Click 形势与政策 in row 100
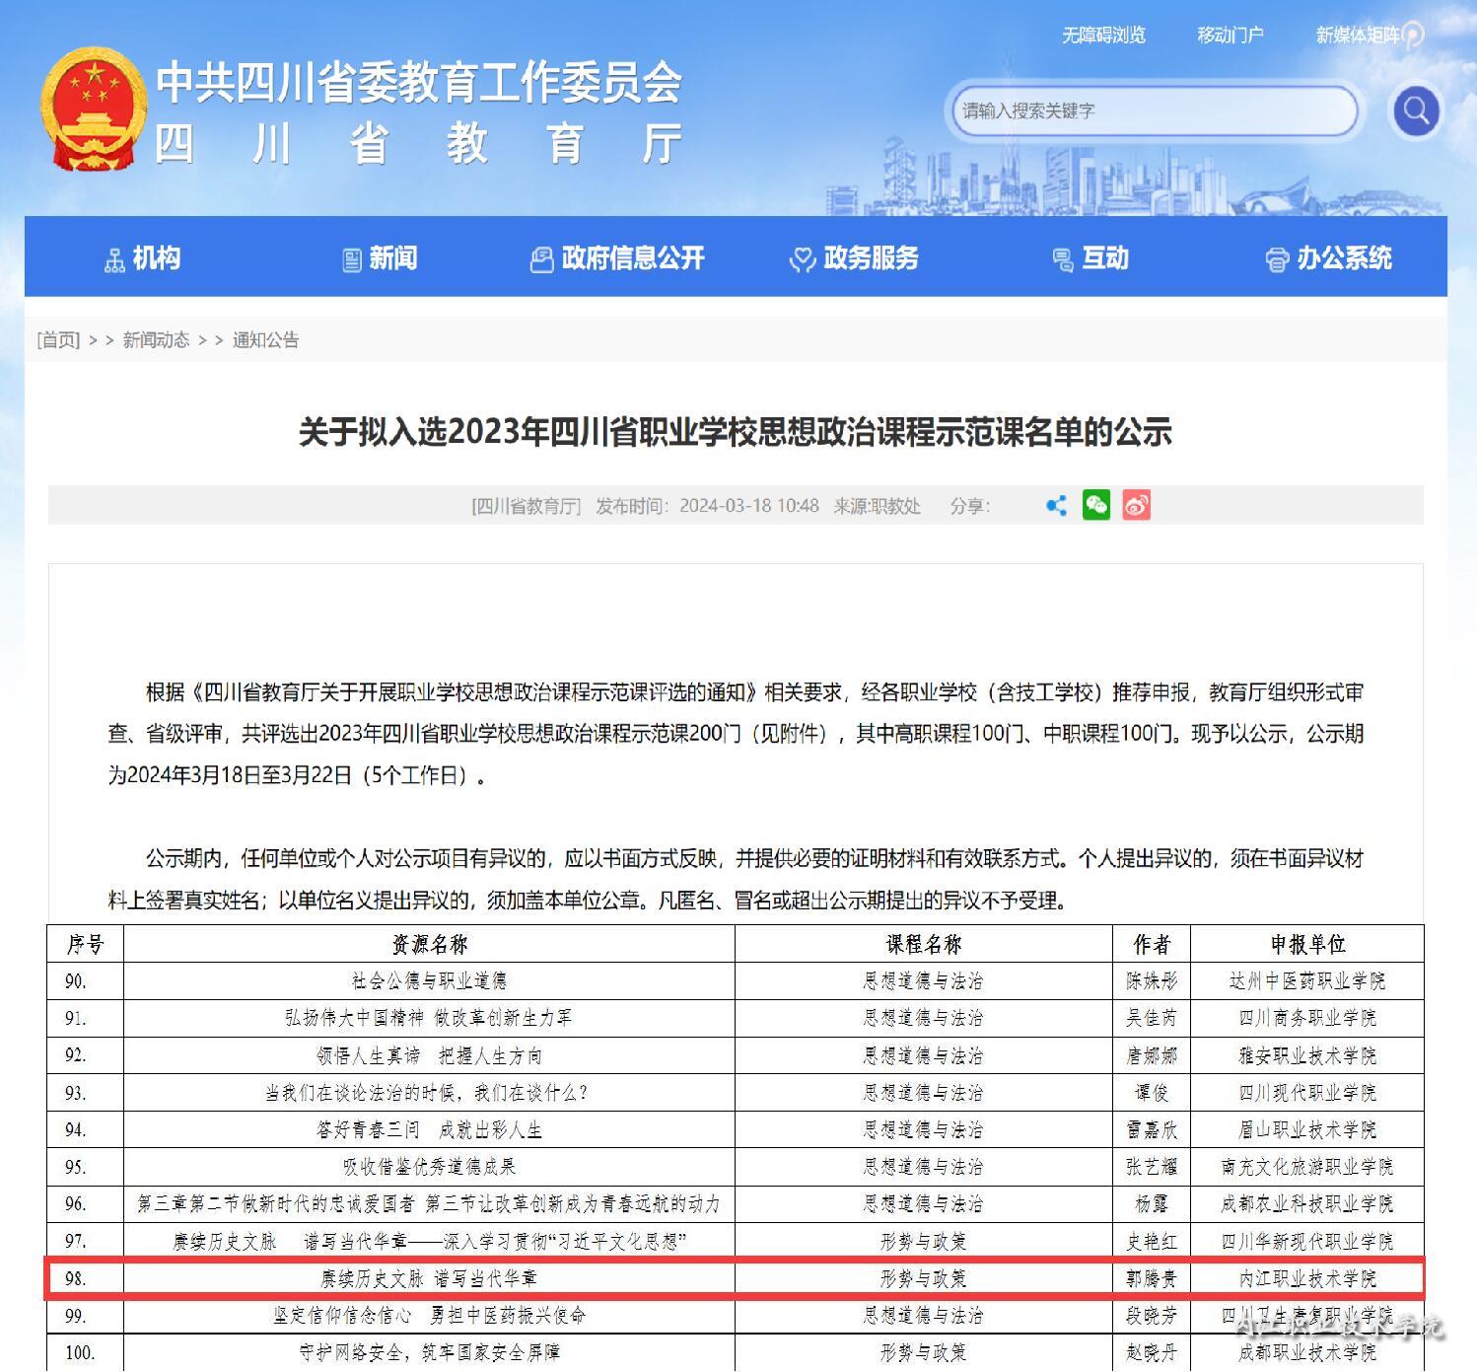The width and height of the screenshot is (1477, 1372). point(923,1352)
